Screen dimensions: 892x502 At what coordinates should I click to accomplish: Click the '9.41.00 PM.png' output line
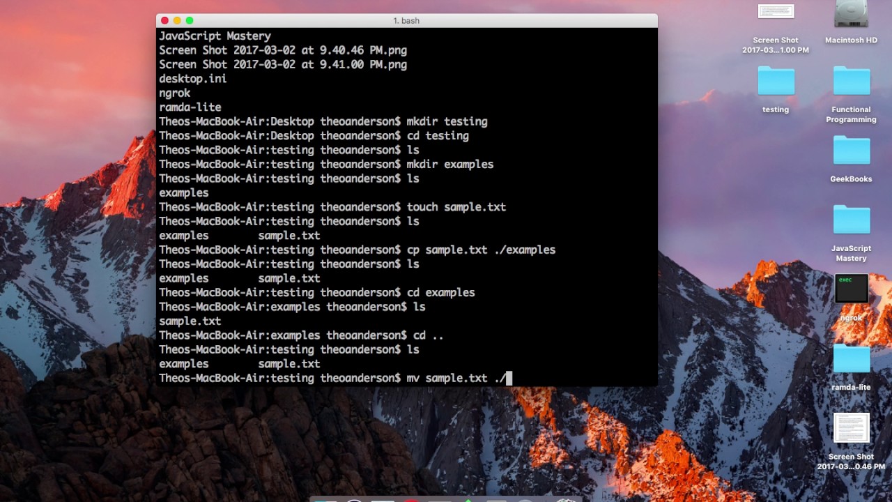(x=283, y=65)
